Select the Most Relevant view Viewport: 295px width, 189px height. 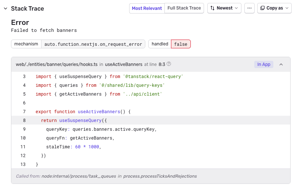click(147, 8)
